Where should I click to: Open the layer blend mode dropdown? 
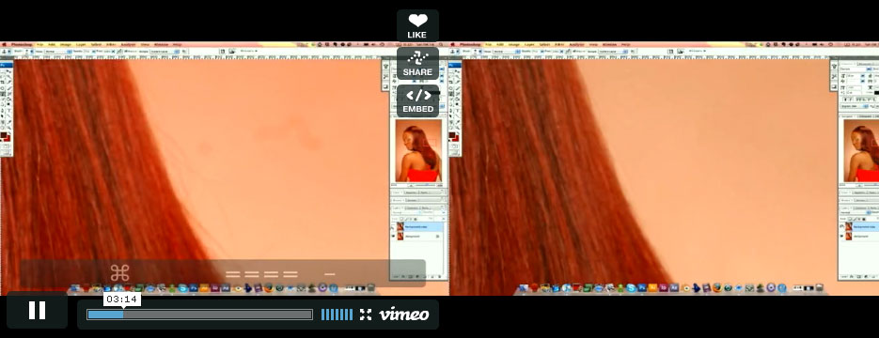(403, 212)
